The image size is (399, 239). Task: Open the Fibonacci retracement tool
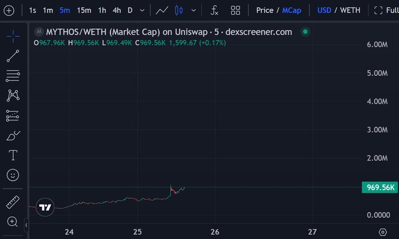(x=13, y=76)
